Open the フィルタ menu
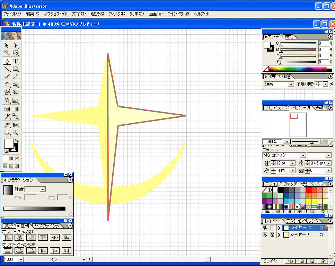This screenshot has width=335, height=266. point(117,14)
